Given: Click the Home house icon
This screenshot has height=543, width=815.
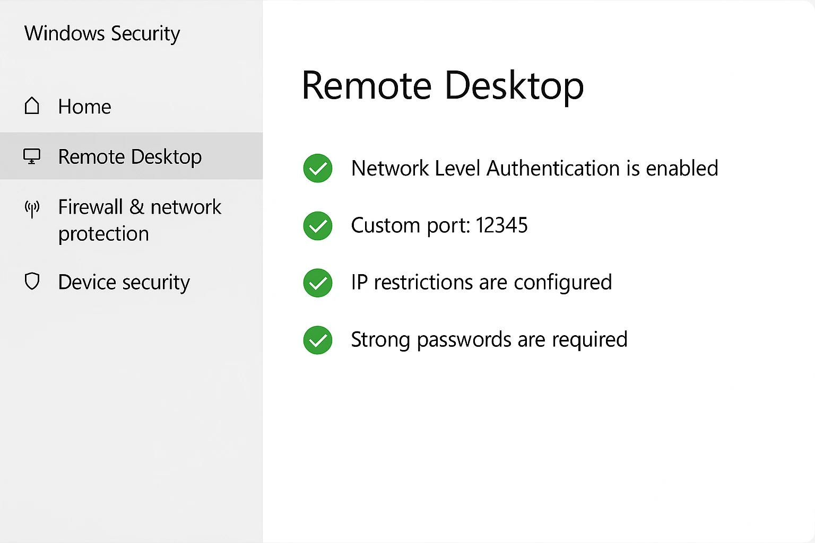Looking at the screenshot, I should 32,106.
